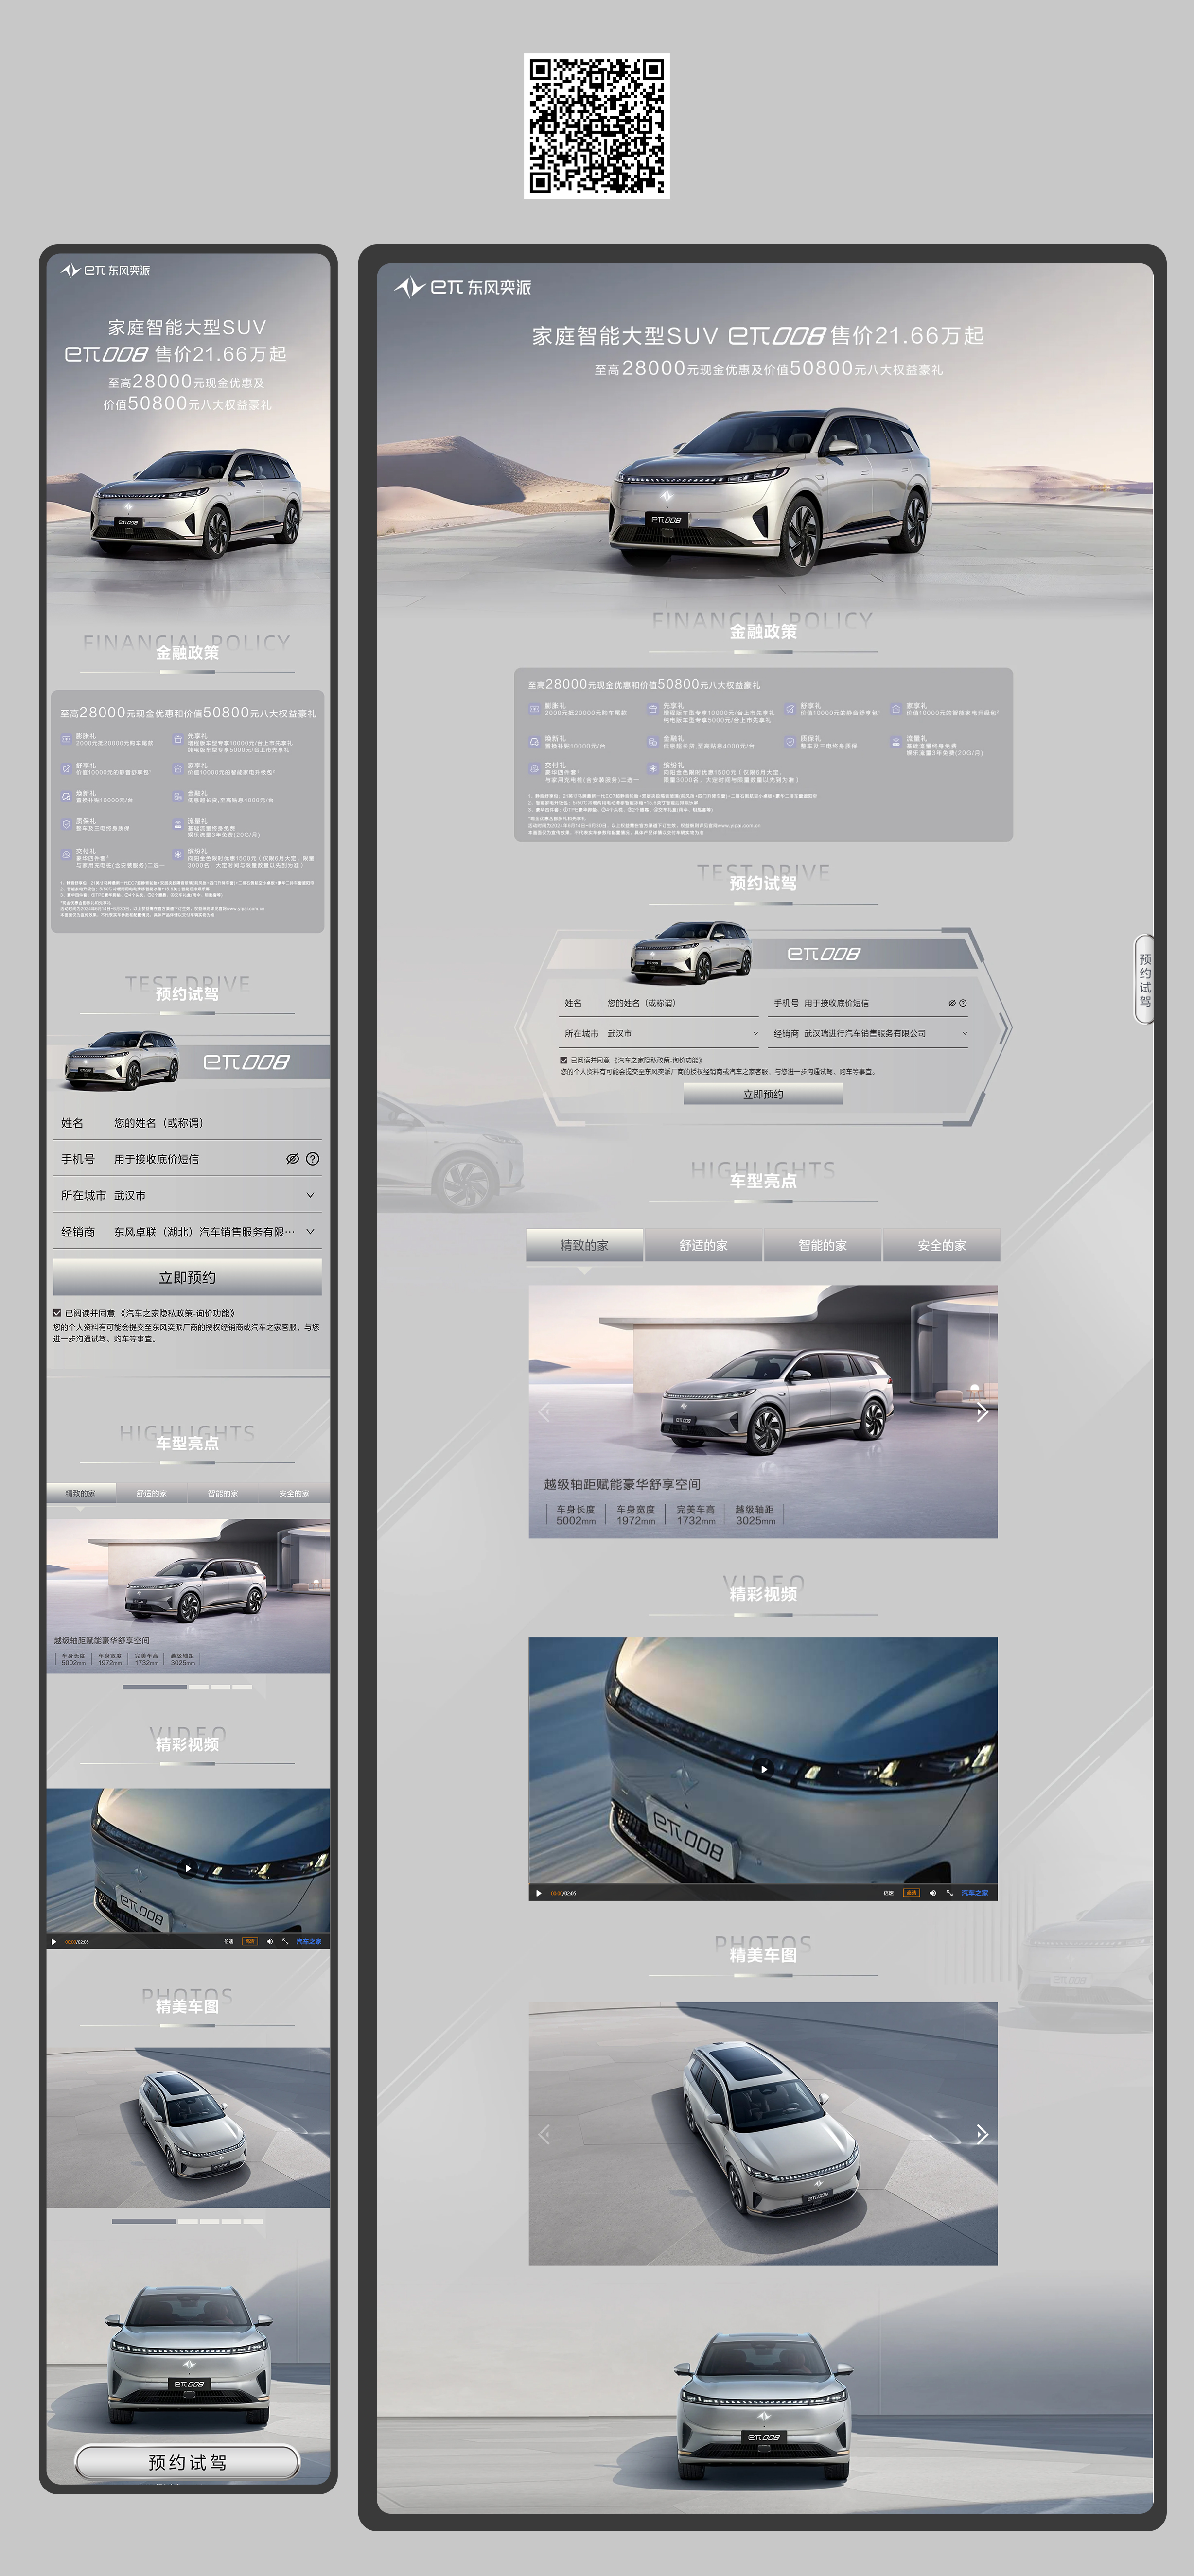Click 汽车之家 link in desktop video bar
Image resolution: width=1194 pixels, height=2576 pixels.
[x=975, y=1893]
